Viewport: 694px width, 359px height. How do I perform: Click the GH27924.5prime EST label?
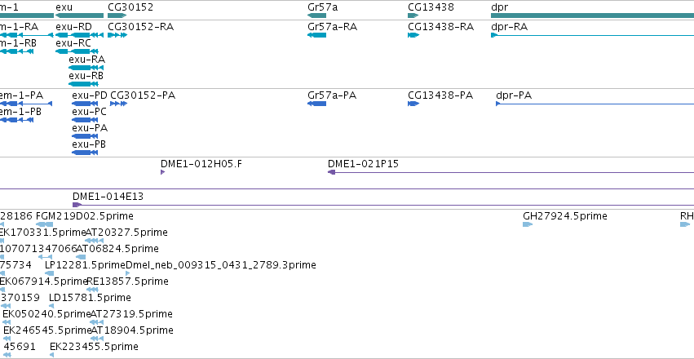(x=565, y=216)
